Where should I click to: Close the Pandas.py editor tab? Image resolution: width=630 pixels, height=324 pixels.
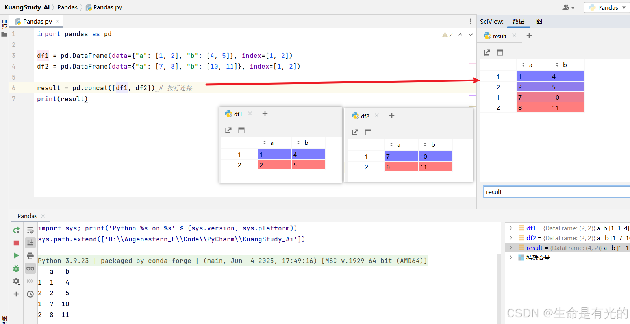57,21
